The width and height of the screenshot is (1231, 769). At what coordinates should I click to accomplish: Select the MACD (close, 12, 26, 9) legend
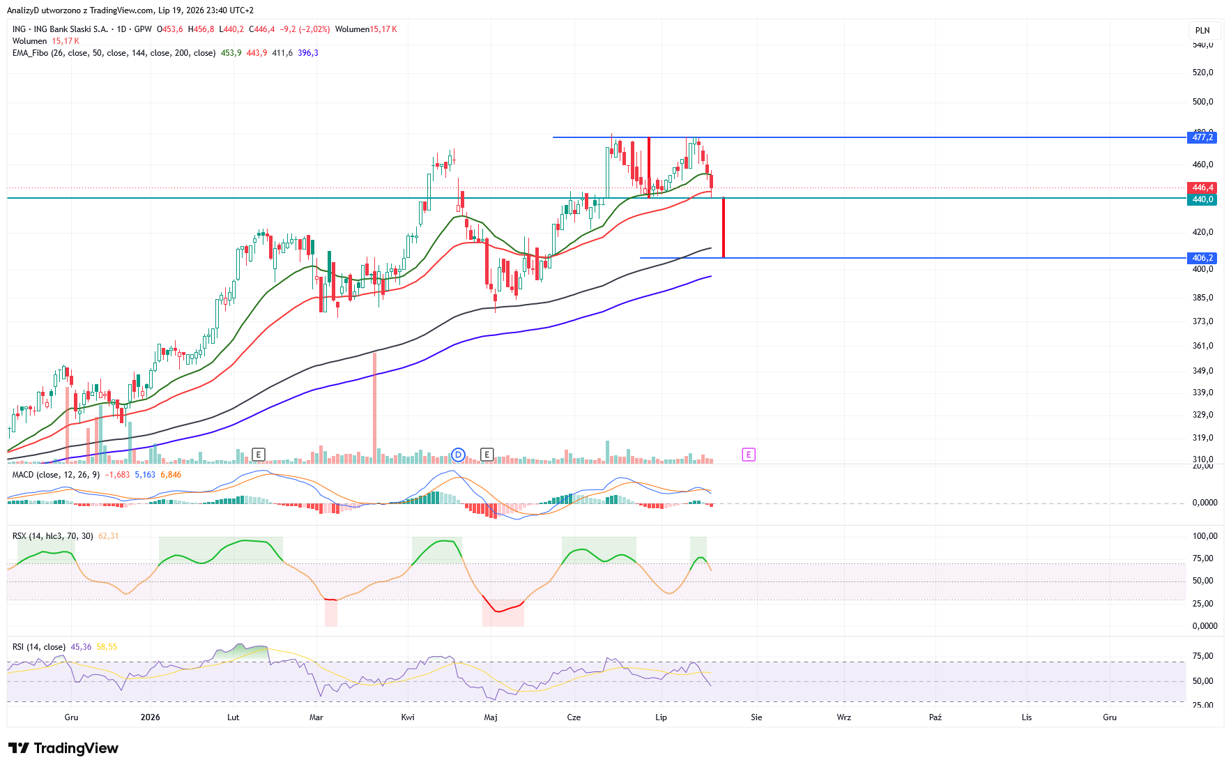[56, 475]
